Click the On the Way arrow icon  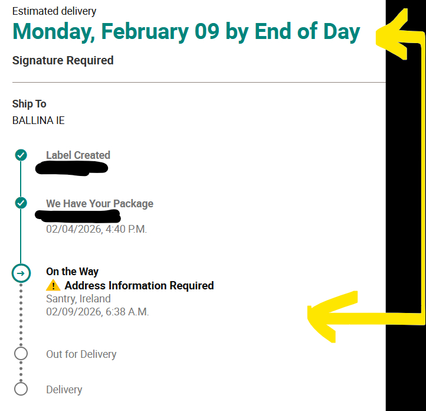pyautogui.click(x=21, y=273)
